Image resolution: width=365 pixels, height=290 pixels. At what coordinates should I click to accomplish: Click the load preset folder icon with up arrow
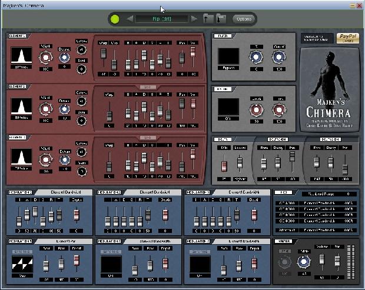[207, 19]
